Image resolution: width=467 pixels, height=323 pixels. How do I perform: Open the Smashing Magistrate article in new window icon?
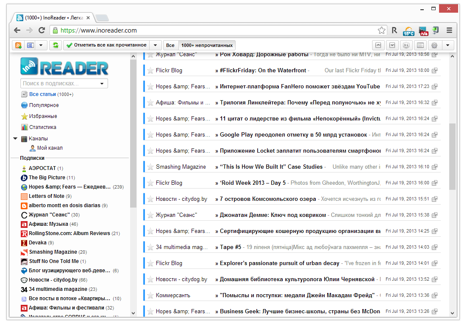point(434,167)
